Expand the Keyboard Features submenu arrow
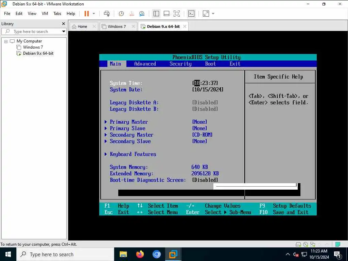The width and height of the screenshot is (348, 261). click(x=106, y=154)
